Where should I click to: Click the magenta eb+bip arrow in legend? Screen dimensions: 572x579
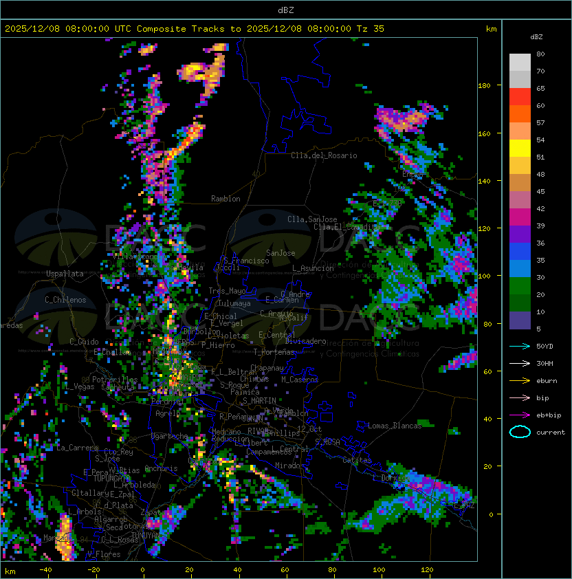point(520,415)
